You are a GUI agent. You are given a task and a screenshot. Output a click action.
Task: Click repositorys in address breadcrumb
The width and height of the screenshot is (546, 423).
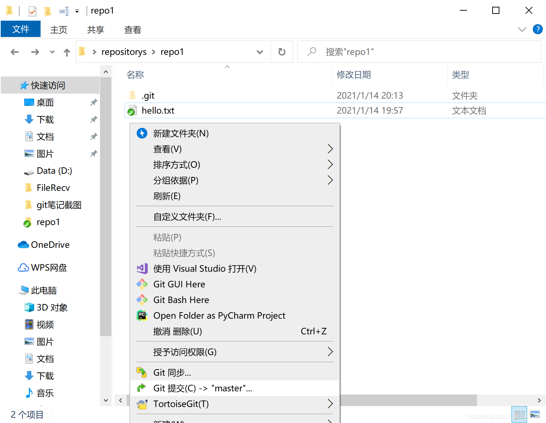(x=124, y=52)
